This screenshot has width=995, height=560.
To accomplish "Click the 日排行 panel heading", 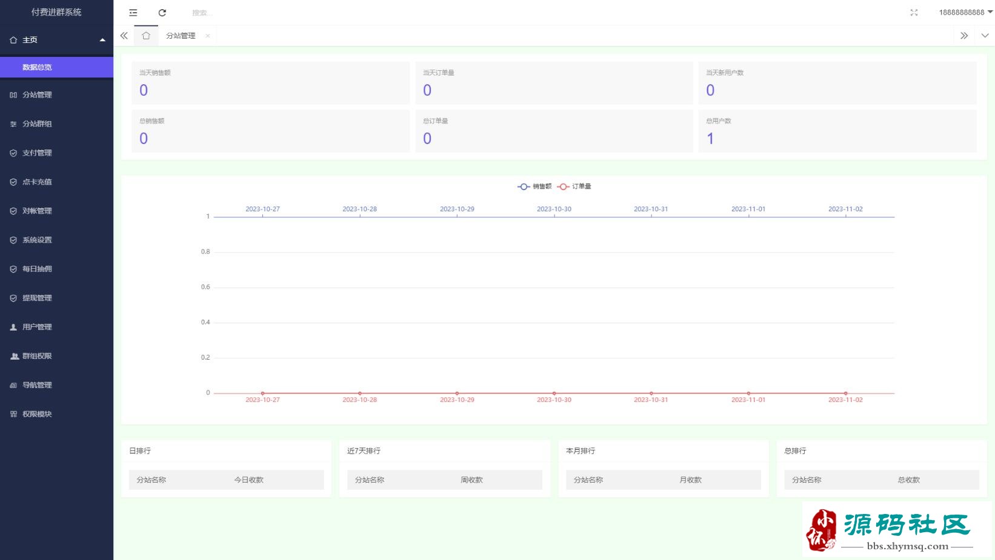I will [140, 451].
